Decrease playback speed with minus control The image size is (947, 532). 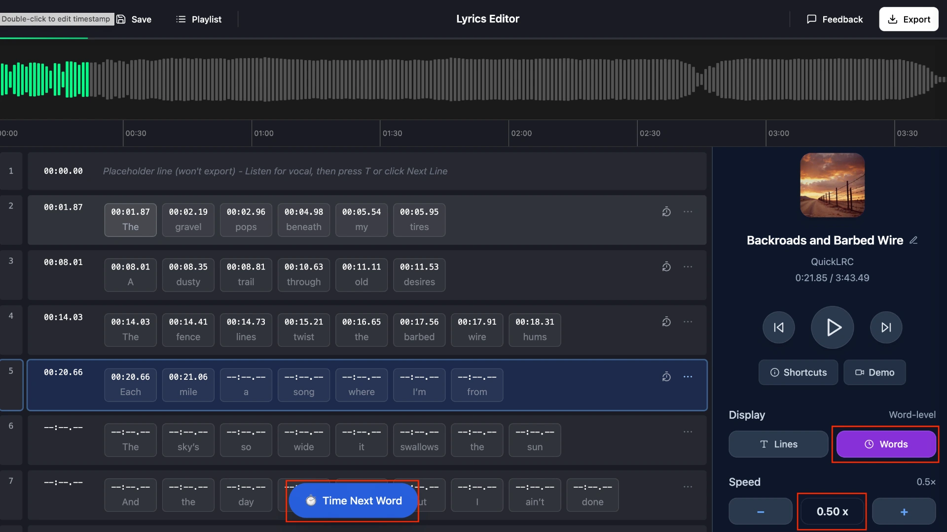coord(760,511)
